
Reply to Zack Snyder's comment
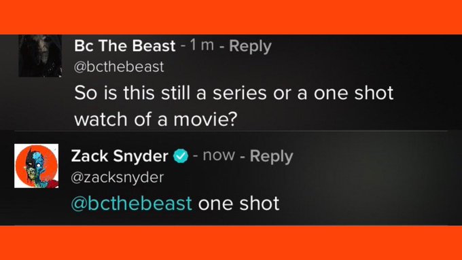coord(271,156)
